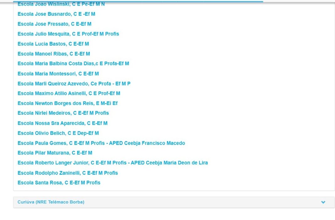Open Escola Maximo Atilio Asinelli link
335x220 pixels.
69,94
